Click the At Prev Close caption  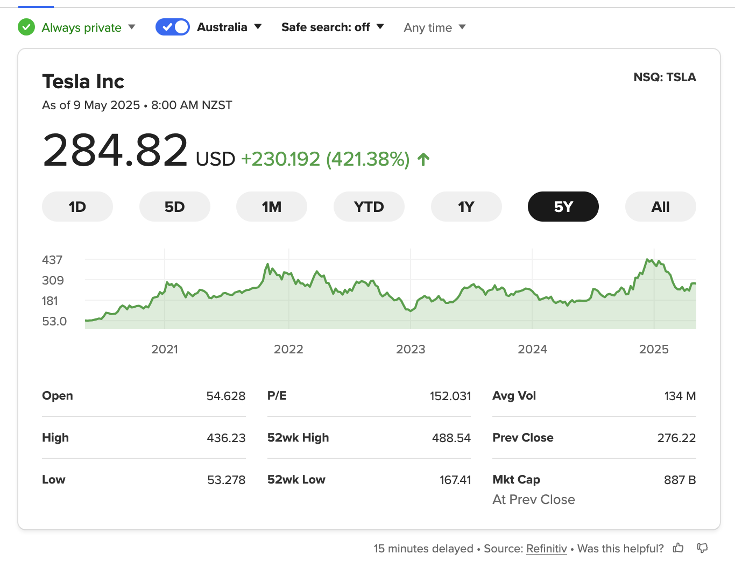[x=534, y=500]
